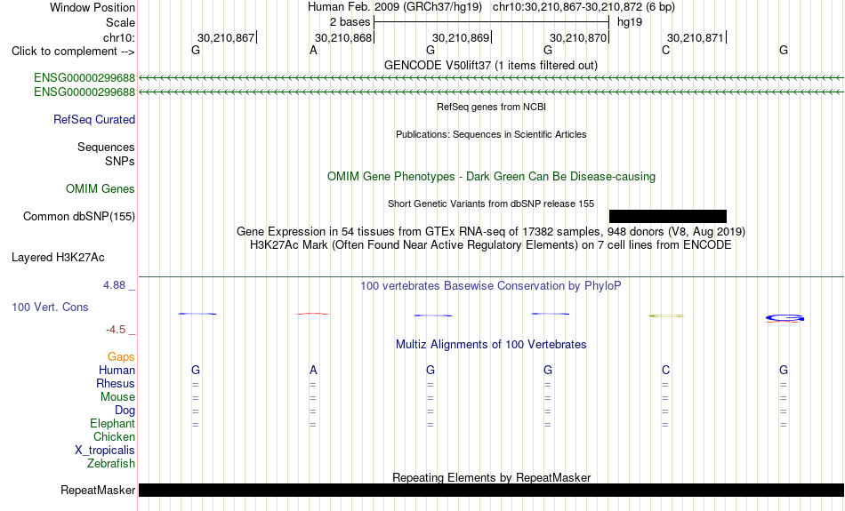Click the Scale track label
This screenshot has width=845, height=511.
click(x=120, y=22)
